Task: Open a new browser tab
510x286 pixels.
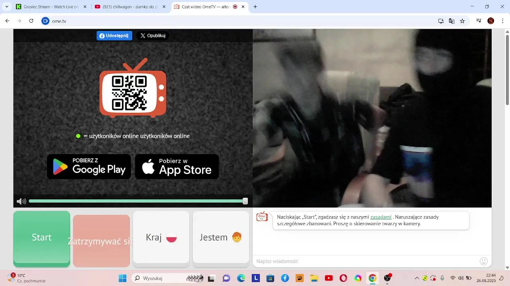Action: [255, 7]
